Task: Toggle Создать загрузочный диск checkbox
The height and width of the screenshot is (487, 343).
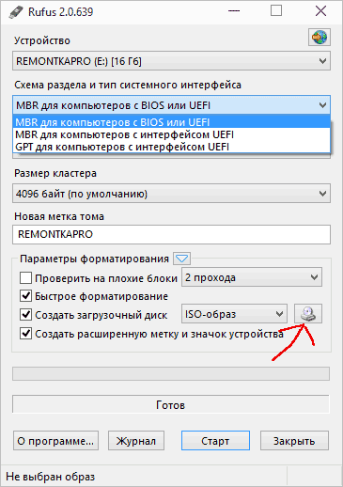Action: (x=25, y=314)
